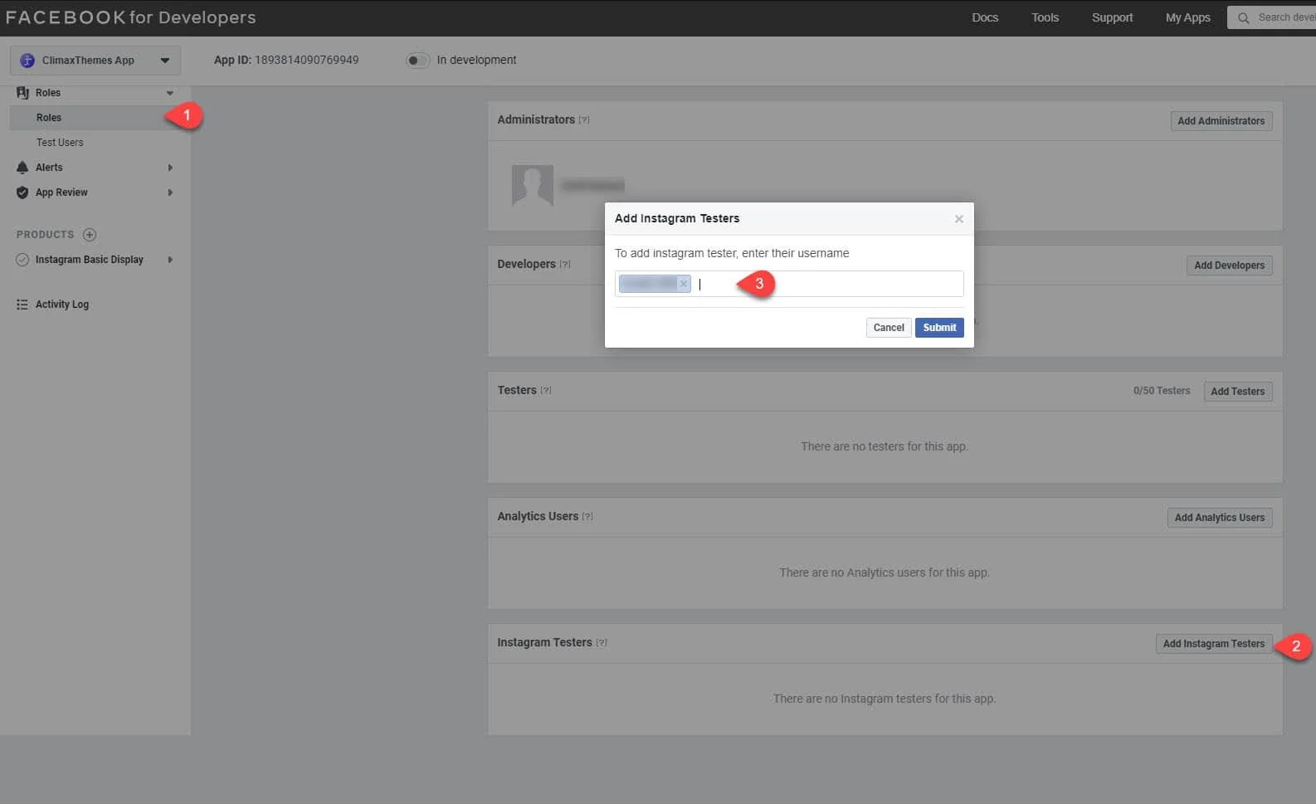Open the My Apps menu

click(1187, 17)
